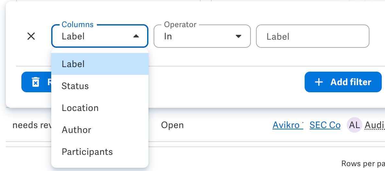385x171 pixels.
Task: Open the Operator dropdown arrow
Action: pyautogui.click(x=238, y=36)
